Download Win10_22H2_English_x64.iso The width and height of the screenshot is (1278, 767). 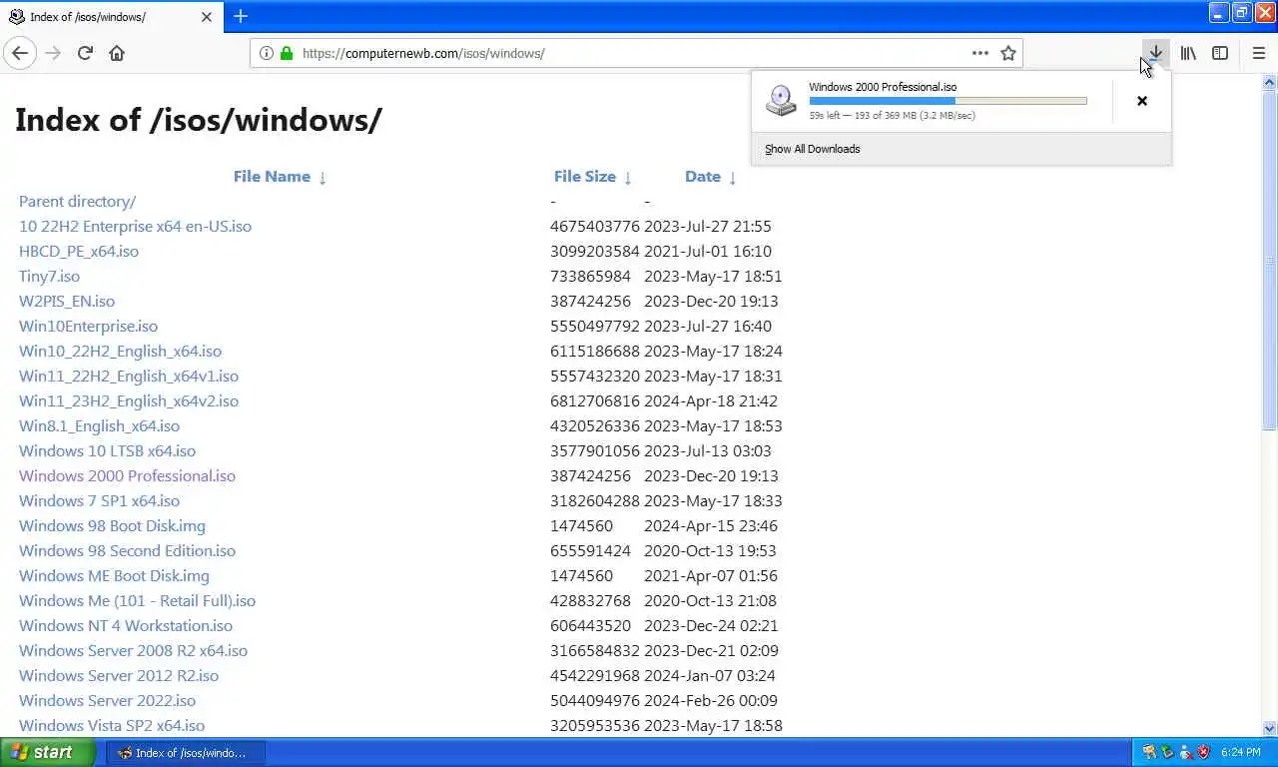[x=120, y=351]
